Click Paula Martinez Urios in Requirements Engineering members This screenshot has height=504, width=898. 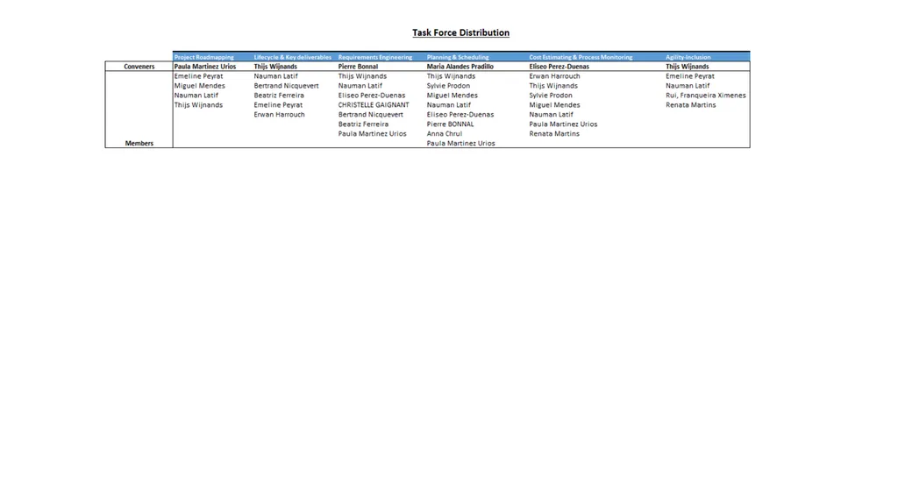coord(372,134)
